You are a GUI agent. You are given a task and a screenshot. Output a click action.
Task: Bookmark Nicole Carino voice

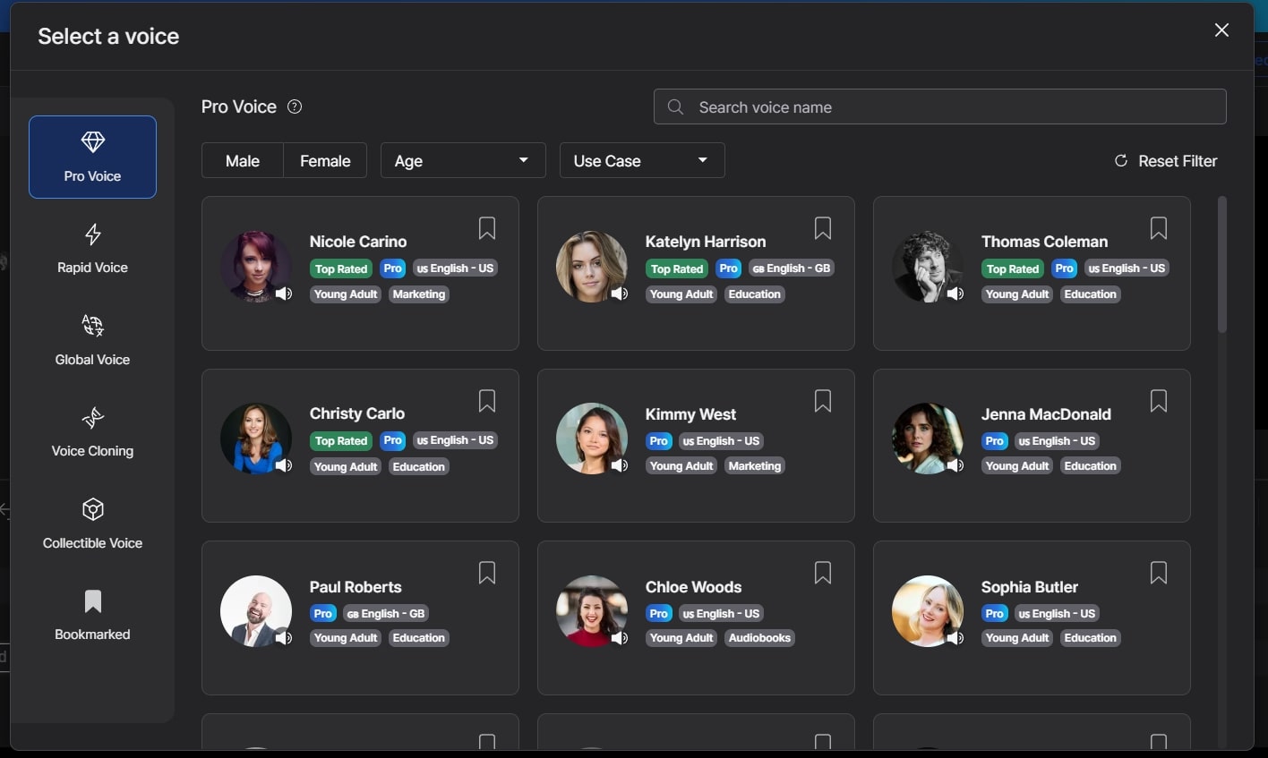487,228
